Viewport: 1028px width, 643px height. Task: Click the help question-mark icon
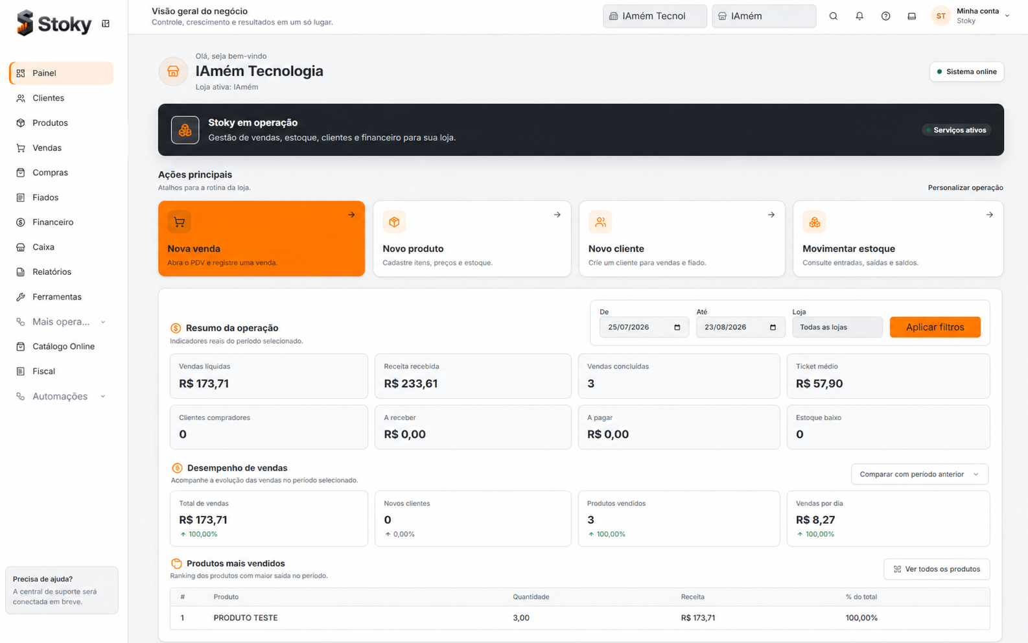(885, 16)
